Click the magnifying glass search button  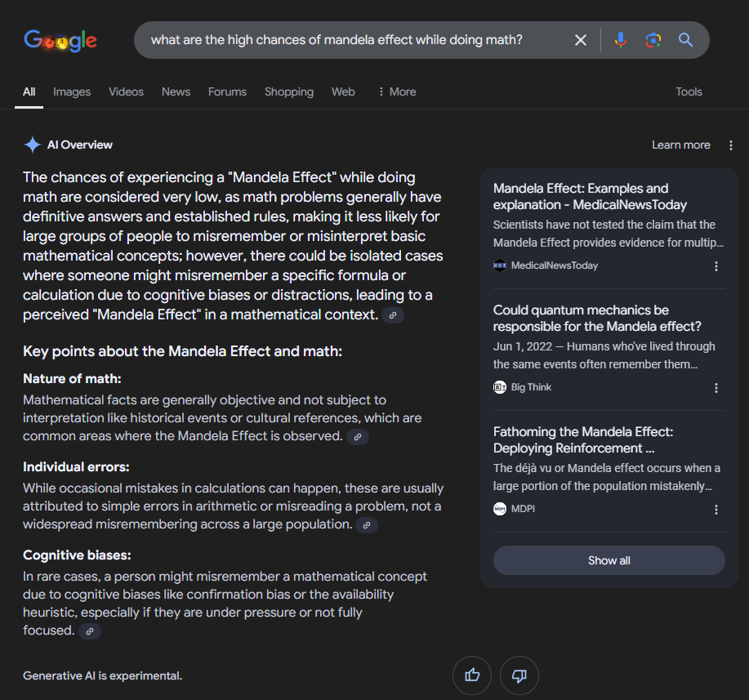(685, 40)
